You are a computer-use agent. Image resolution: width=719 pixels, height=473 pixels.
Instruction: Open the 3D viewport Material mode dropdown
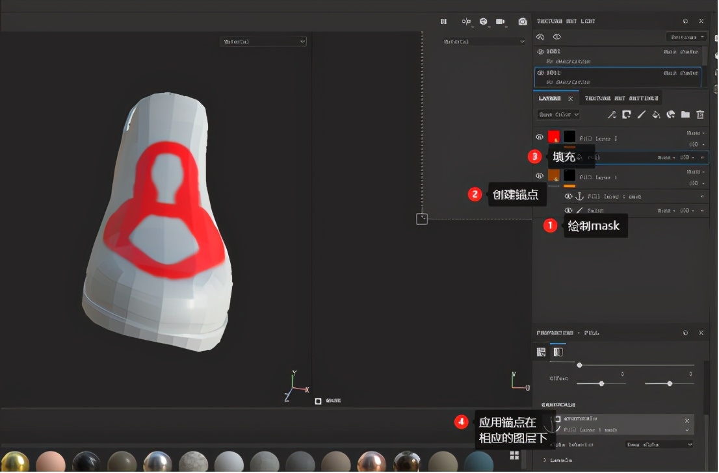[263, 41]
